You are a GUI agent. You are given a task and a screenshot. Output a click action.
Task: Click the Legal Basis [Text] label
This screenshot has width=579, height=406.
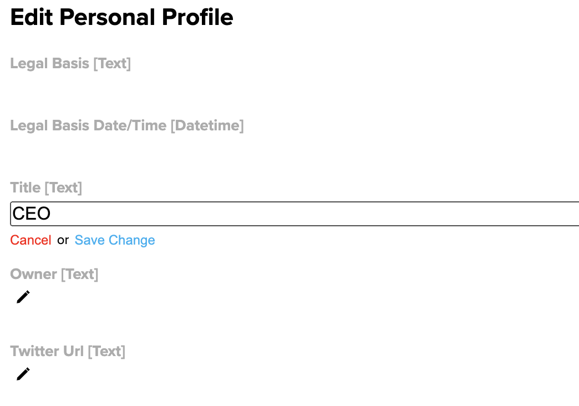click(70, 64)
